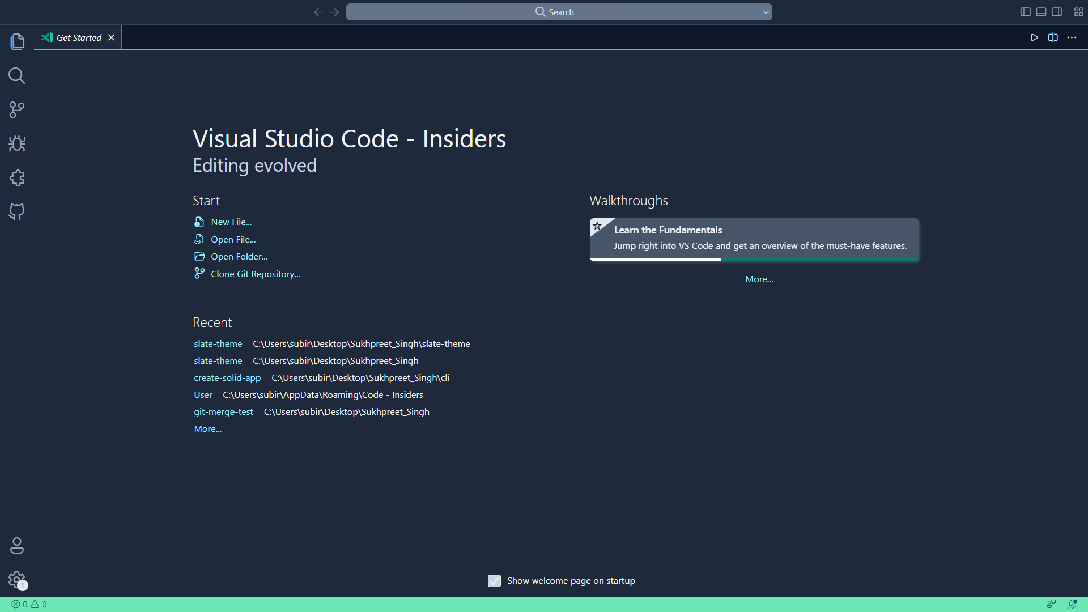Open the search bar dropdown chevron
The width and height of the screenshot is (1088, 612).
coord(766,11)
